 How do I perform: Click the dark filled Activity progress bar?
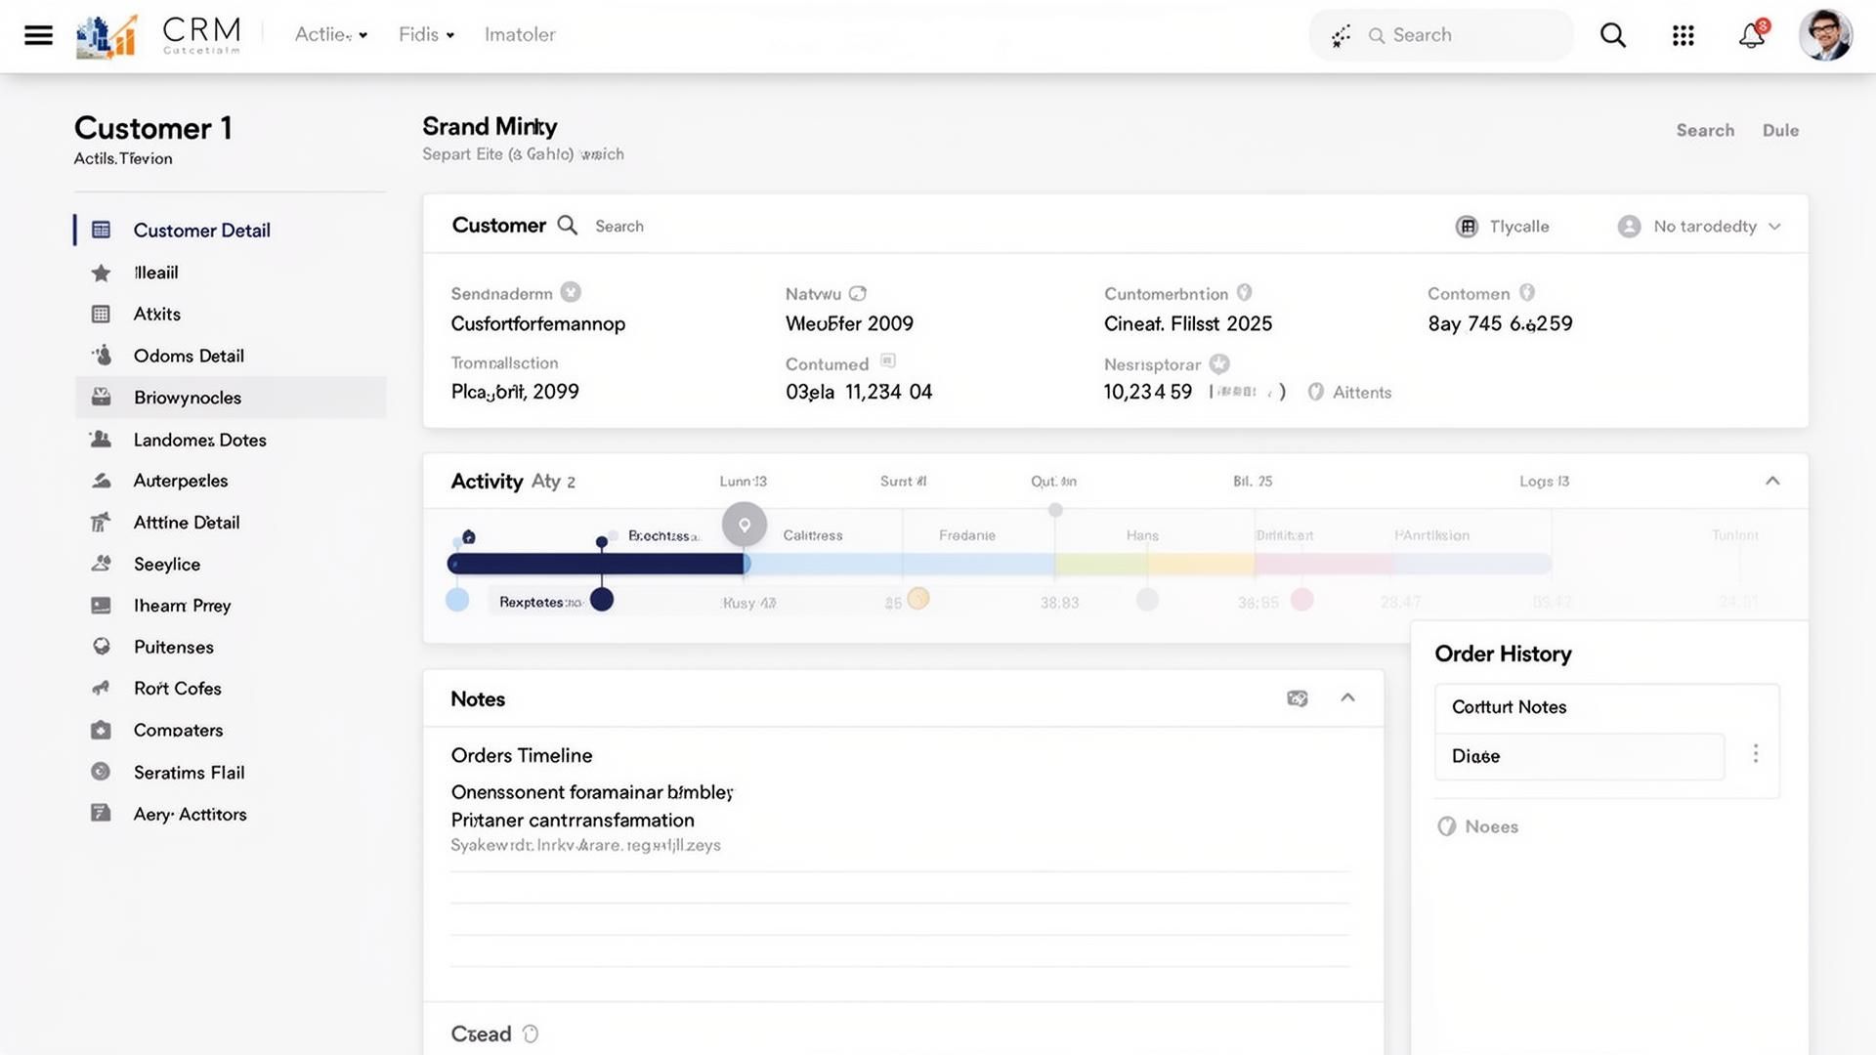pyautogui.click(x=597, y=564)
